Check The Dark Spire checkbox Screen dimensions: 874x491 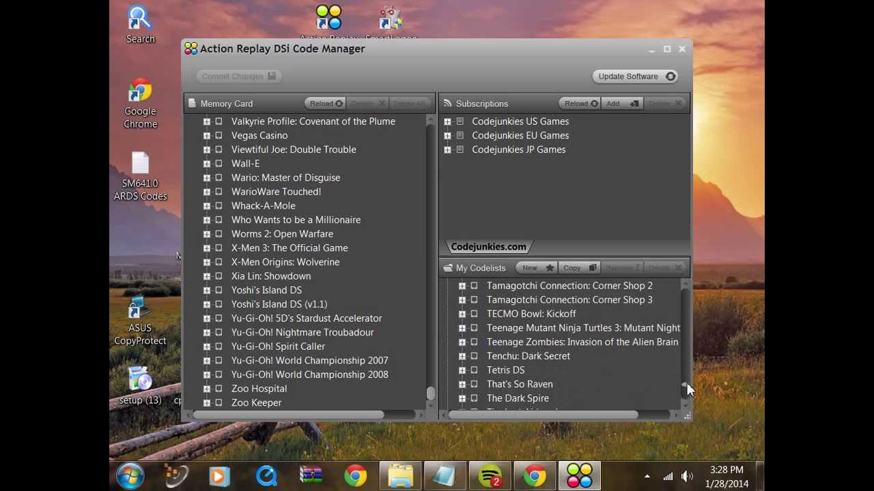point(474,398)
